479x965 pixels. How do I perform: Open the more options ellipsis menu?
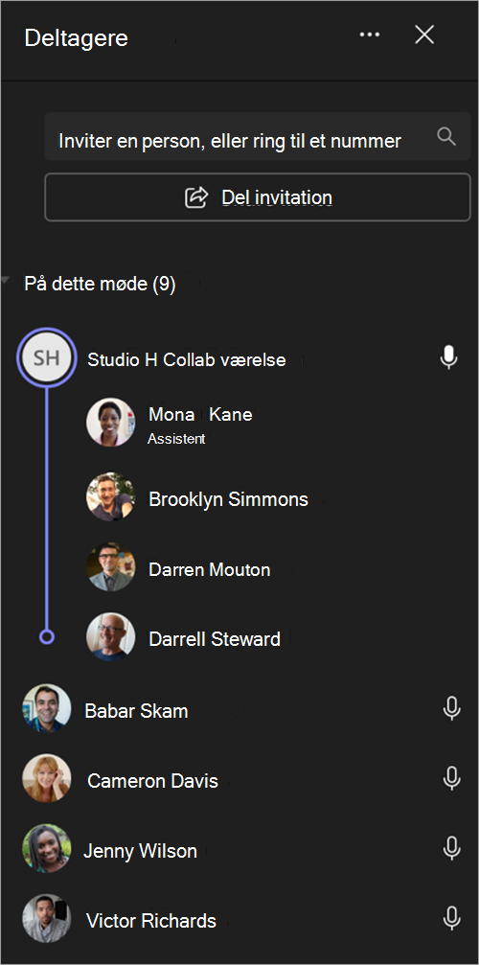(370, 35)
